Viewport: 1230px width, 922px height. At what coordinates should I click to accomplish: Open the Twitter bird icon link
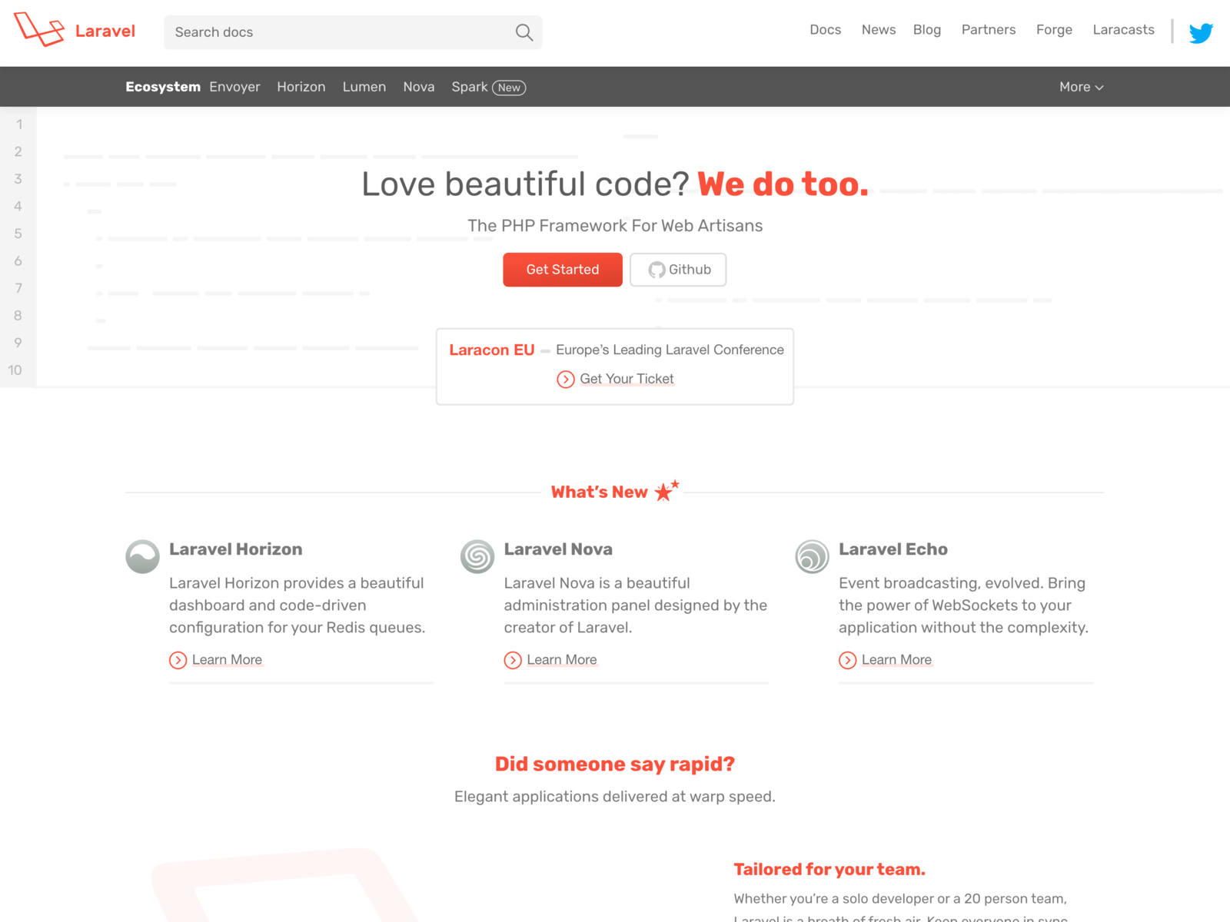coord(1201,32)
